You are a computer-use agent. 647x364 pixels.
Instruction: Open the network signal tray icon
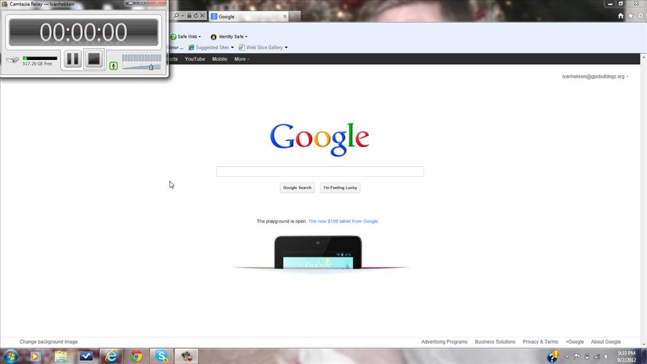pos(596,356)
